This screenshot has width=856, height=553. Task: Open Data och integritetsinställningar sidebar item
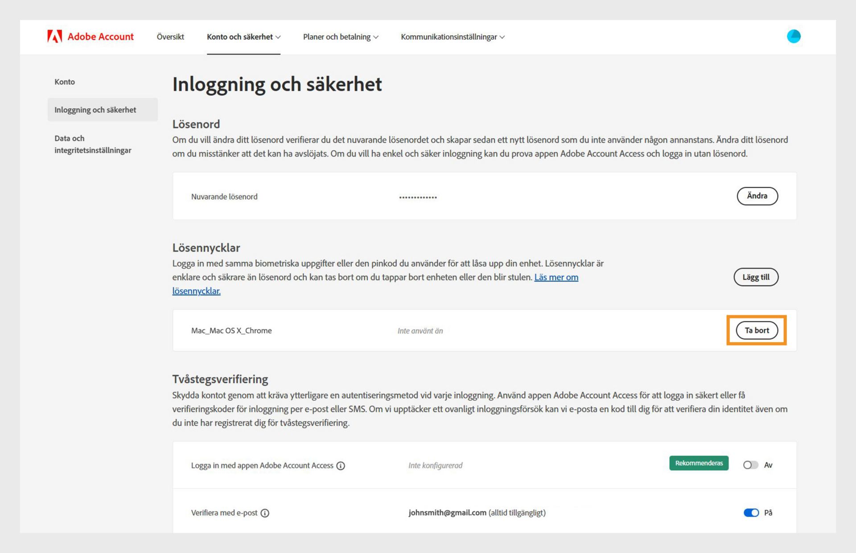tap(93, 144)
